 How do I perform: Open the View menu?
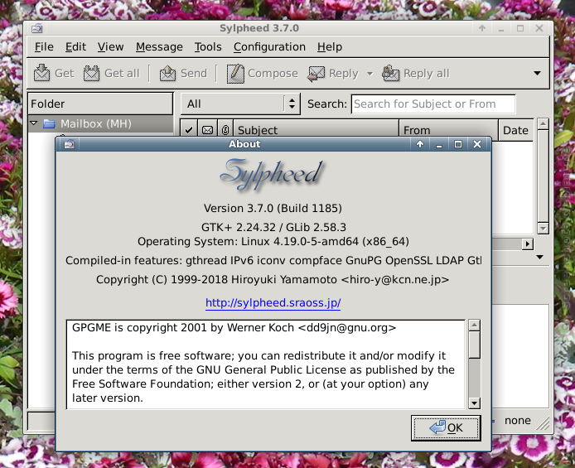(x=110, y=47)
